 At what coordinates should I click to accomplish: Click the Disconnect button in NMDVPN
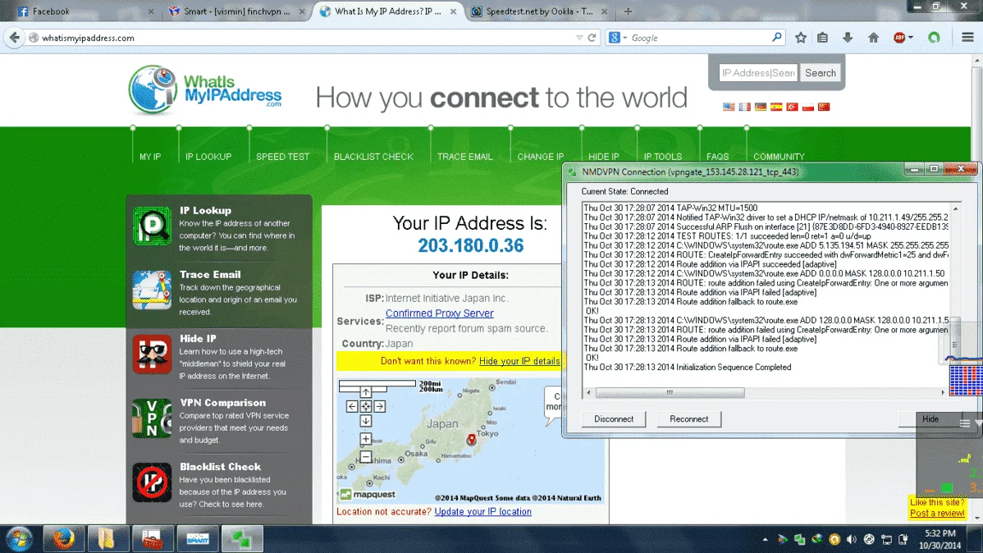point(614,418)
